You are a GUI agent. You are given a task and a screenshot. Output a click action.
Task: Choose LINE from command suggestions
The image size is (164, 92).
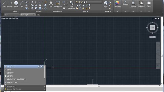click(x=24, y=70)
